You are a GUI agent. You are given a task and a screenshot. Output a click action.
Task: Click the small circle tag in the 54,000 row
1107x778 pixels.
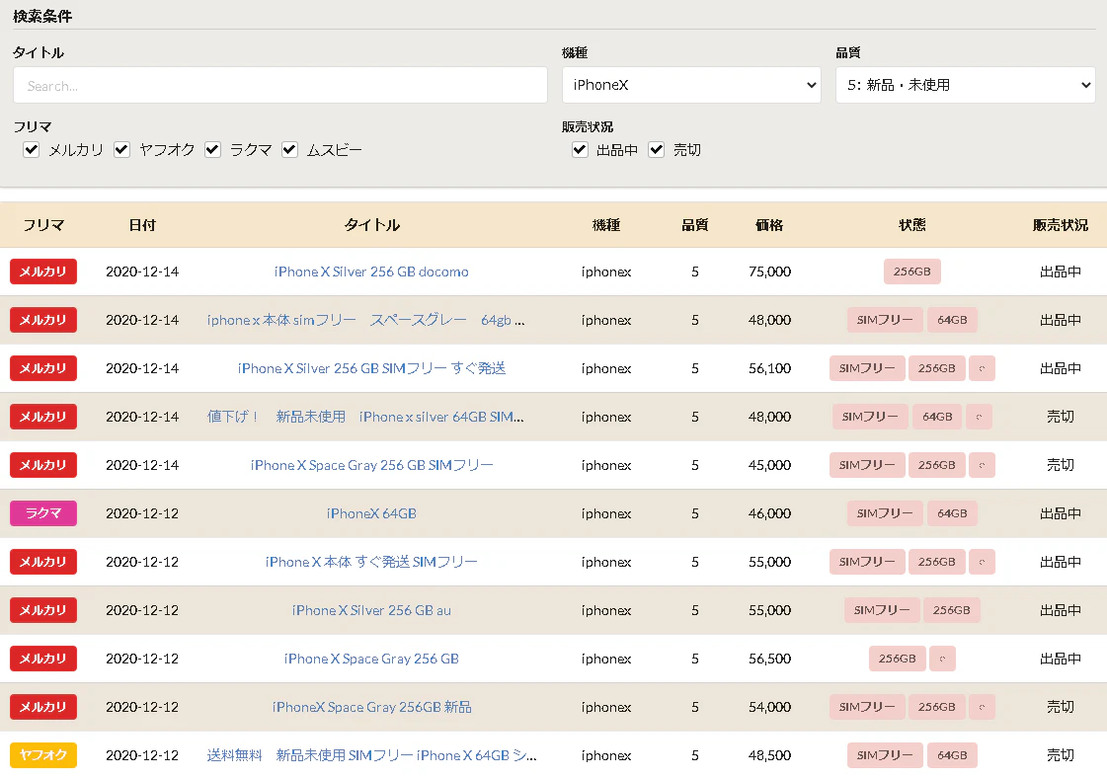(x=982, y=707)
